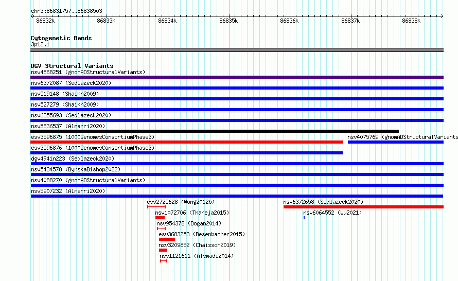Click nsv6064552 (Wu2021) label

click(x=332, y=213)
